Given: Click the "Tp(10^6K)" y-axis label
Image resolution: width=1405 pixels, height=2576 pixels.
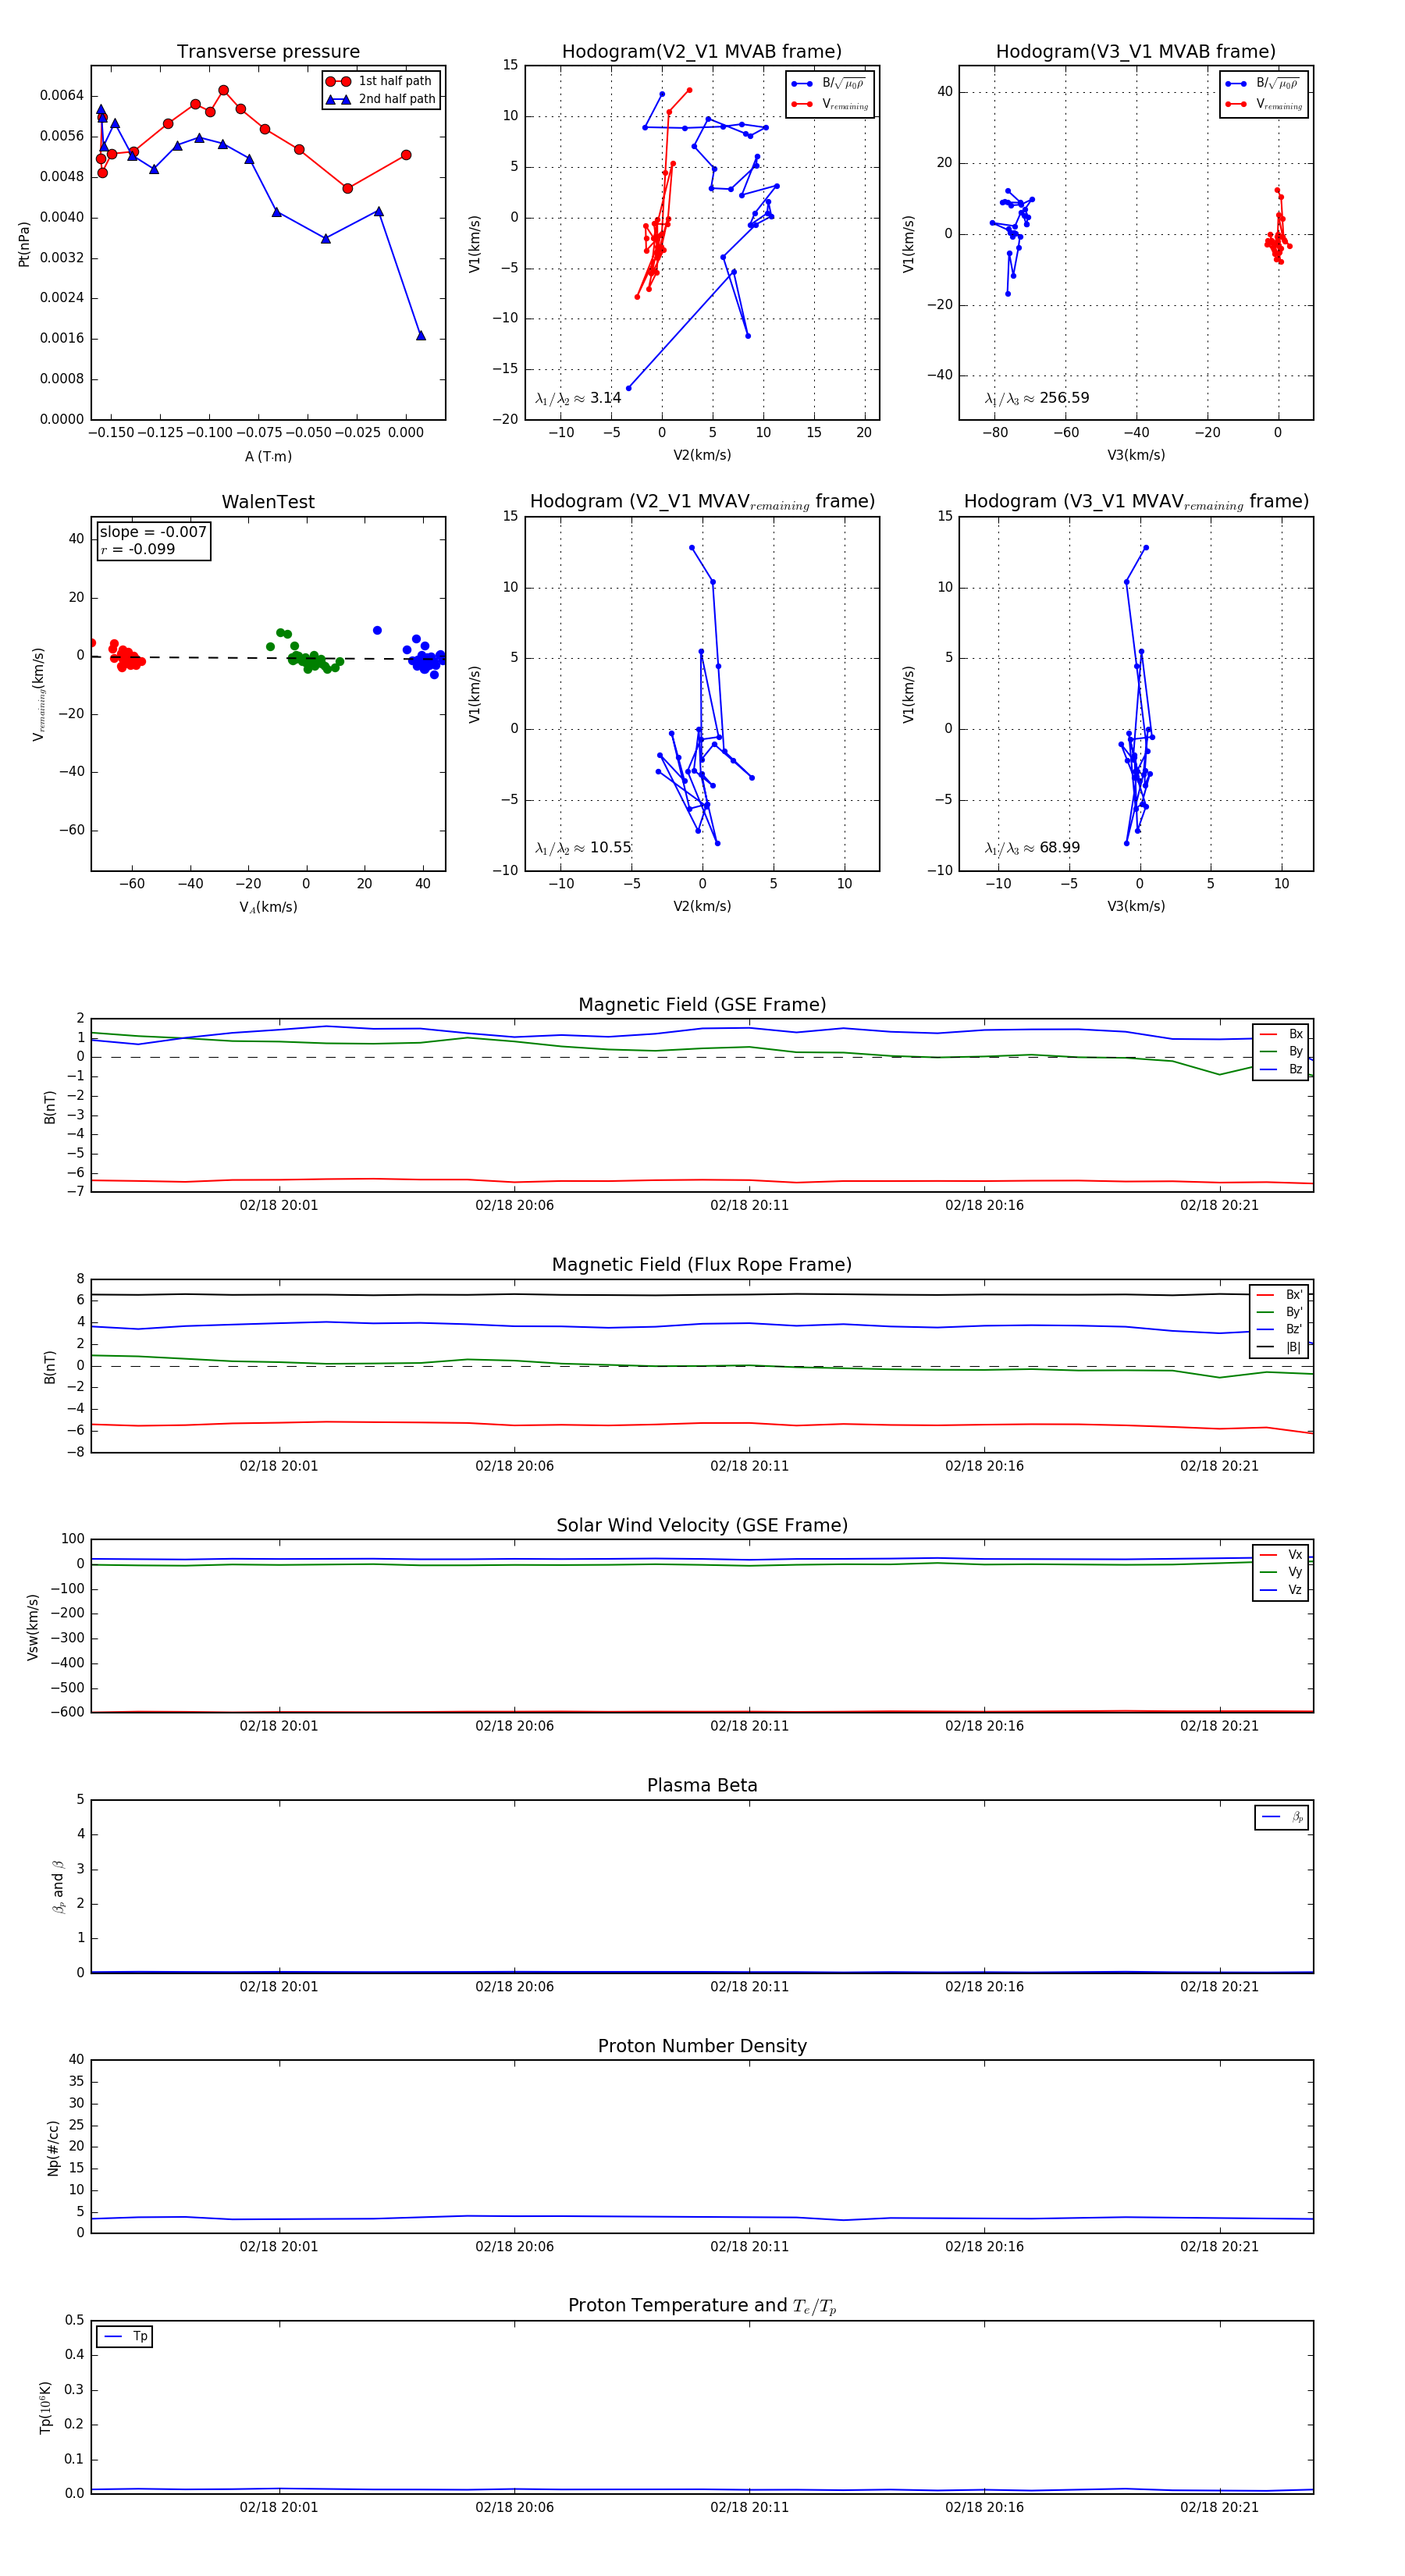Looking at the screenshot, I should 45,2407.
